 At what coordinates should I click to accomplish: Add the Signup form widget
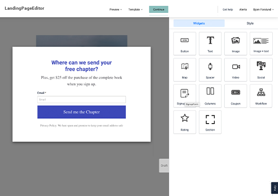click(184, 96)
